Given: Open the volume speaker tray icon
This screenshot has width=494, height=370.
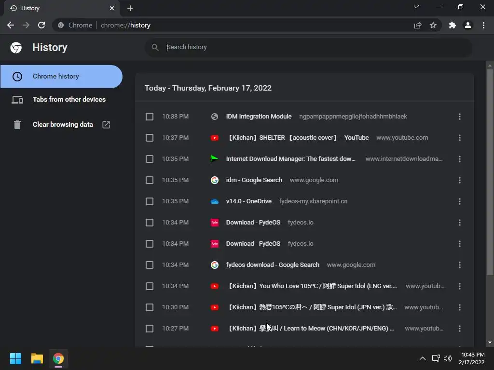Looking at the screenshot, I should (448, 358).
